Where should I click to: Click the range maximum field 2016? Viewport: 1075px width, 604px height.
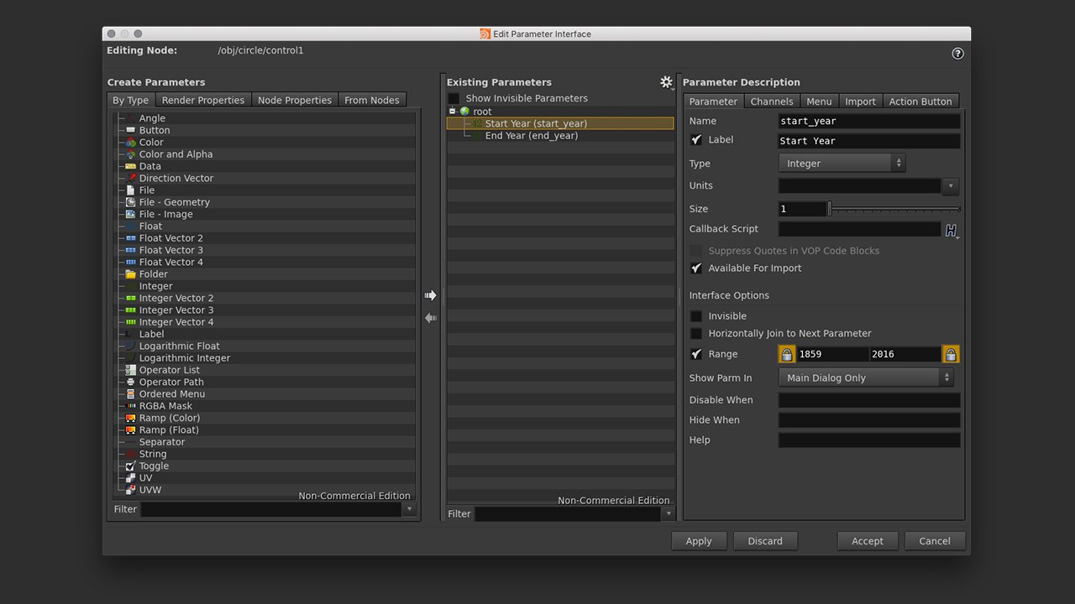pyautogui.click(x=905, y=354)
